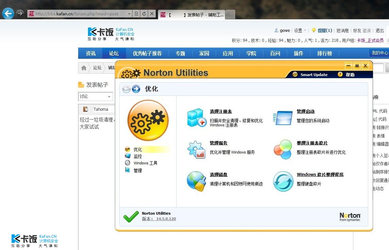Viewport: 389px width, 250px height.
Task: Click the 提醒(1) notification link
Action: tap(324, 31)
